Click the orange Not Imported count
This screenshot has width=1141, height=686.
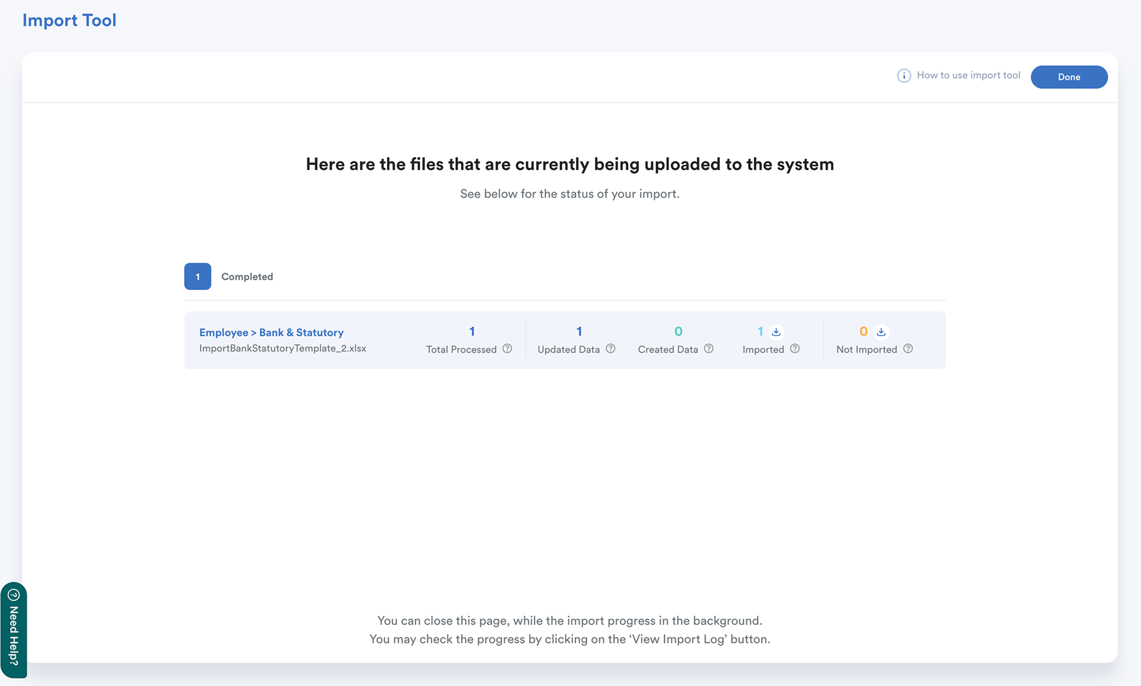[x=863, y=332]
